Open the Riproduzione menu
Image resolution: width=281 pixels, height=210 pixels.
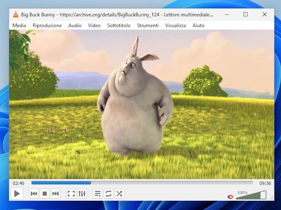click(47, 25)
